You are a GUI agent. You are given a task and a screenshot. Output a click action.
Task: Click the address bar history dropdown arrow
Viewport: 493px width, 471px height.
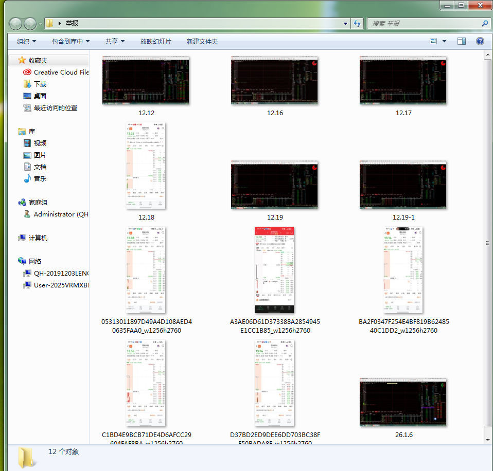(x=346, y=24)
